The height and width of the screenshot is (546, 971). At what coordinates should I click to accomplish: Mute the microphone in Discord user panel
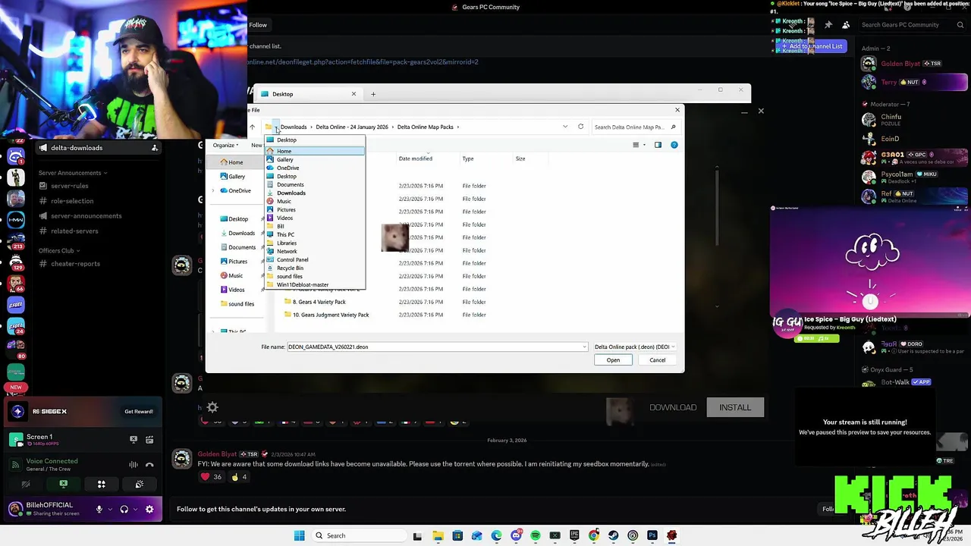(x=99, y=509)
